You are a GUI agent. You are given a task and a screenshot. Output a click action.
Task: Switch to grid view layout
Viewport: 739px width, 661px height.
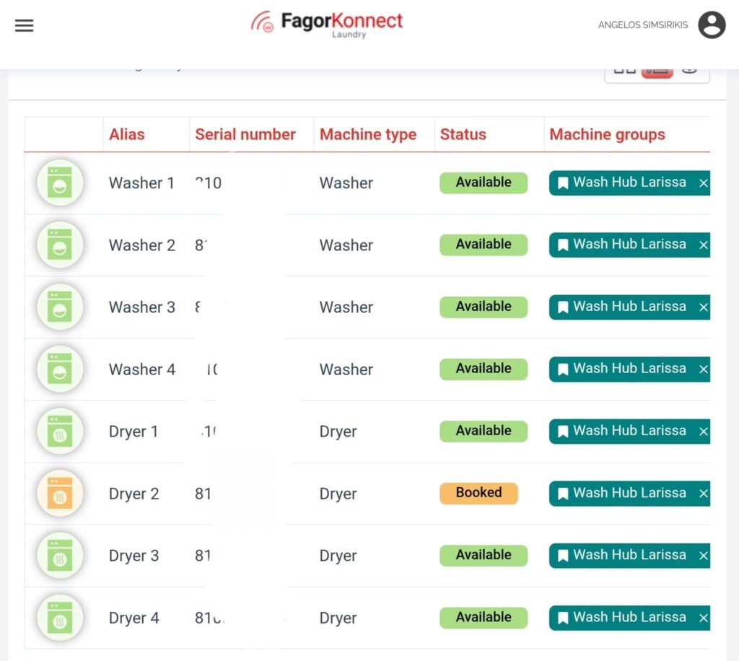(x=624, y=70)
